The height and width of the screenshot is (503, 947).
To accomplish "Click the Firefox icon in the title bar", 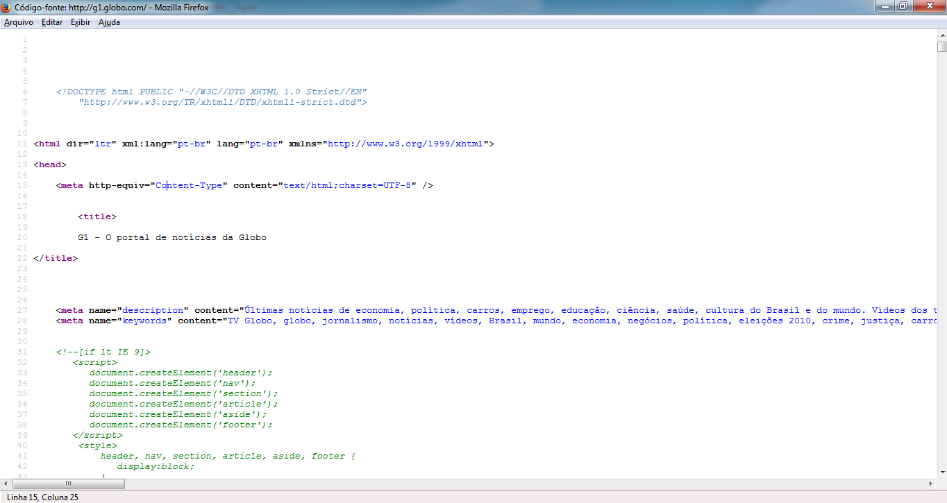I will (x=7, y=7).
